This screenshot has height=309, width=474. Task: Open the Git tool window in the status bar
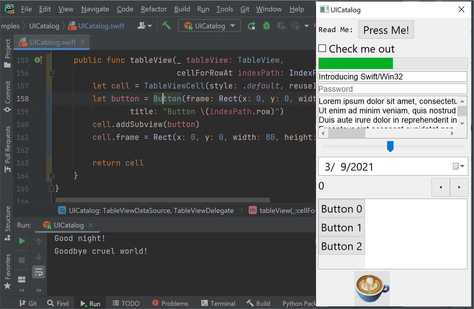tap(28, 303)
